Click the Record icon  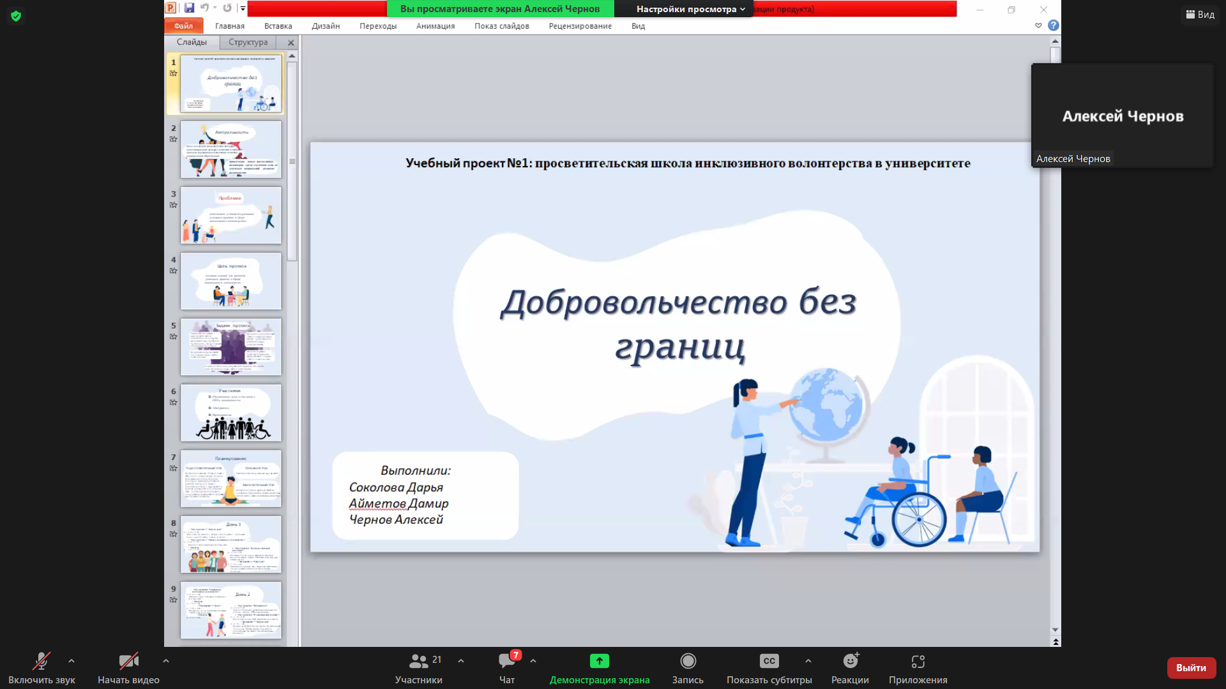click(x=688, y=661)
